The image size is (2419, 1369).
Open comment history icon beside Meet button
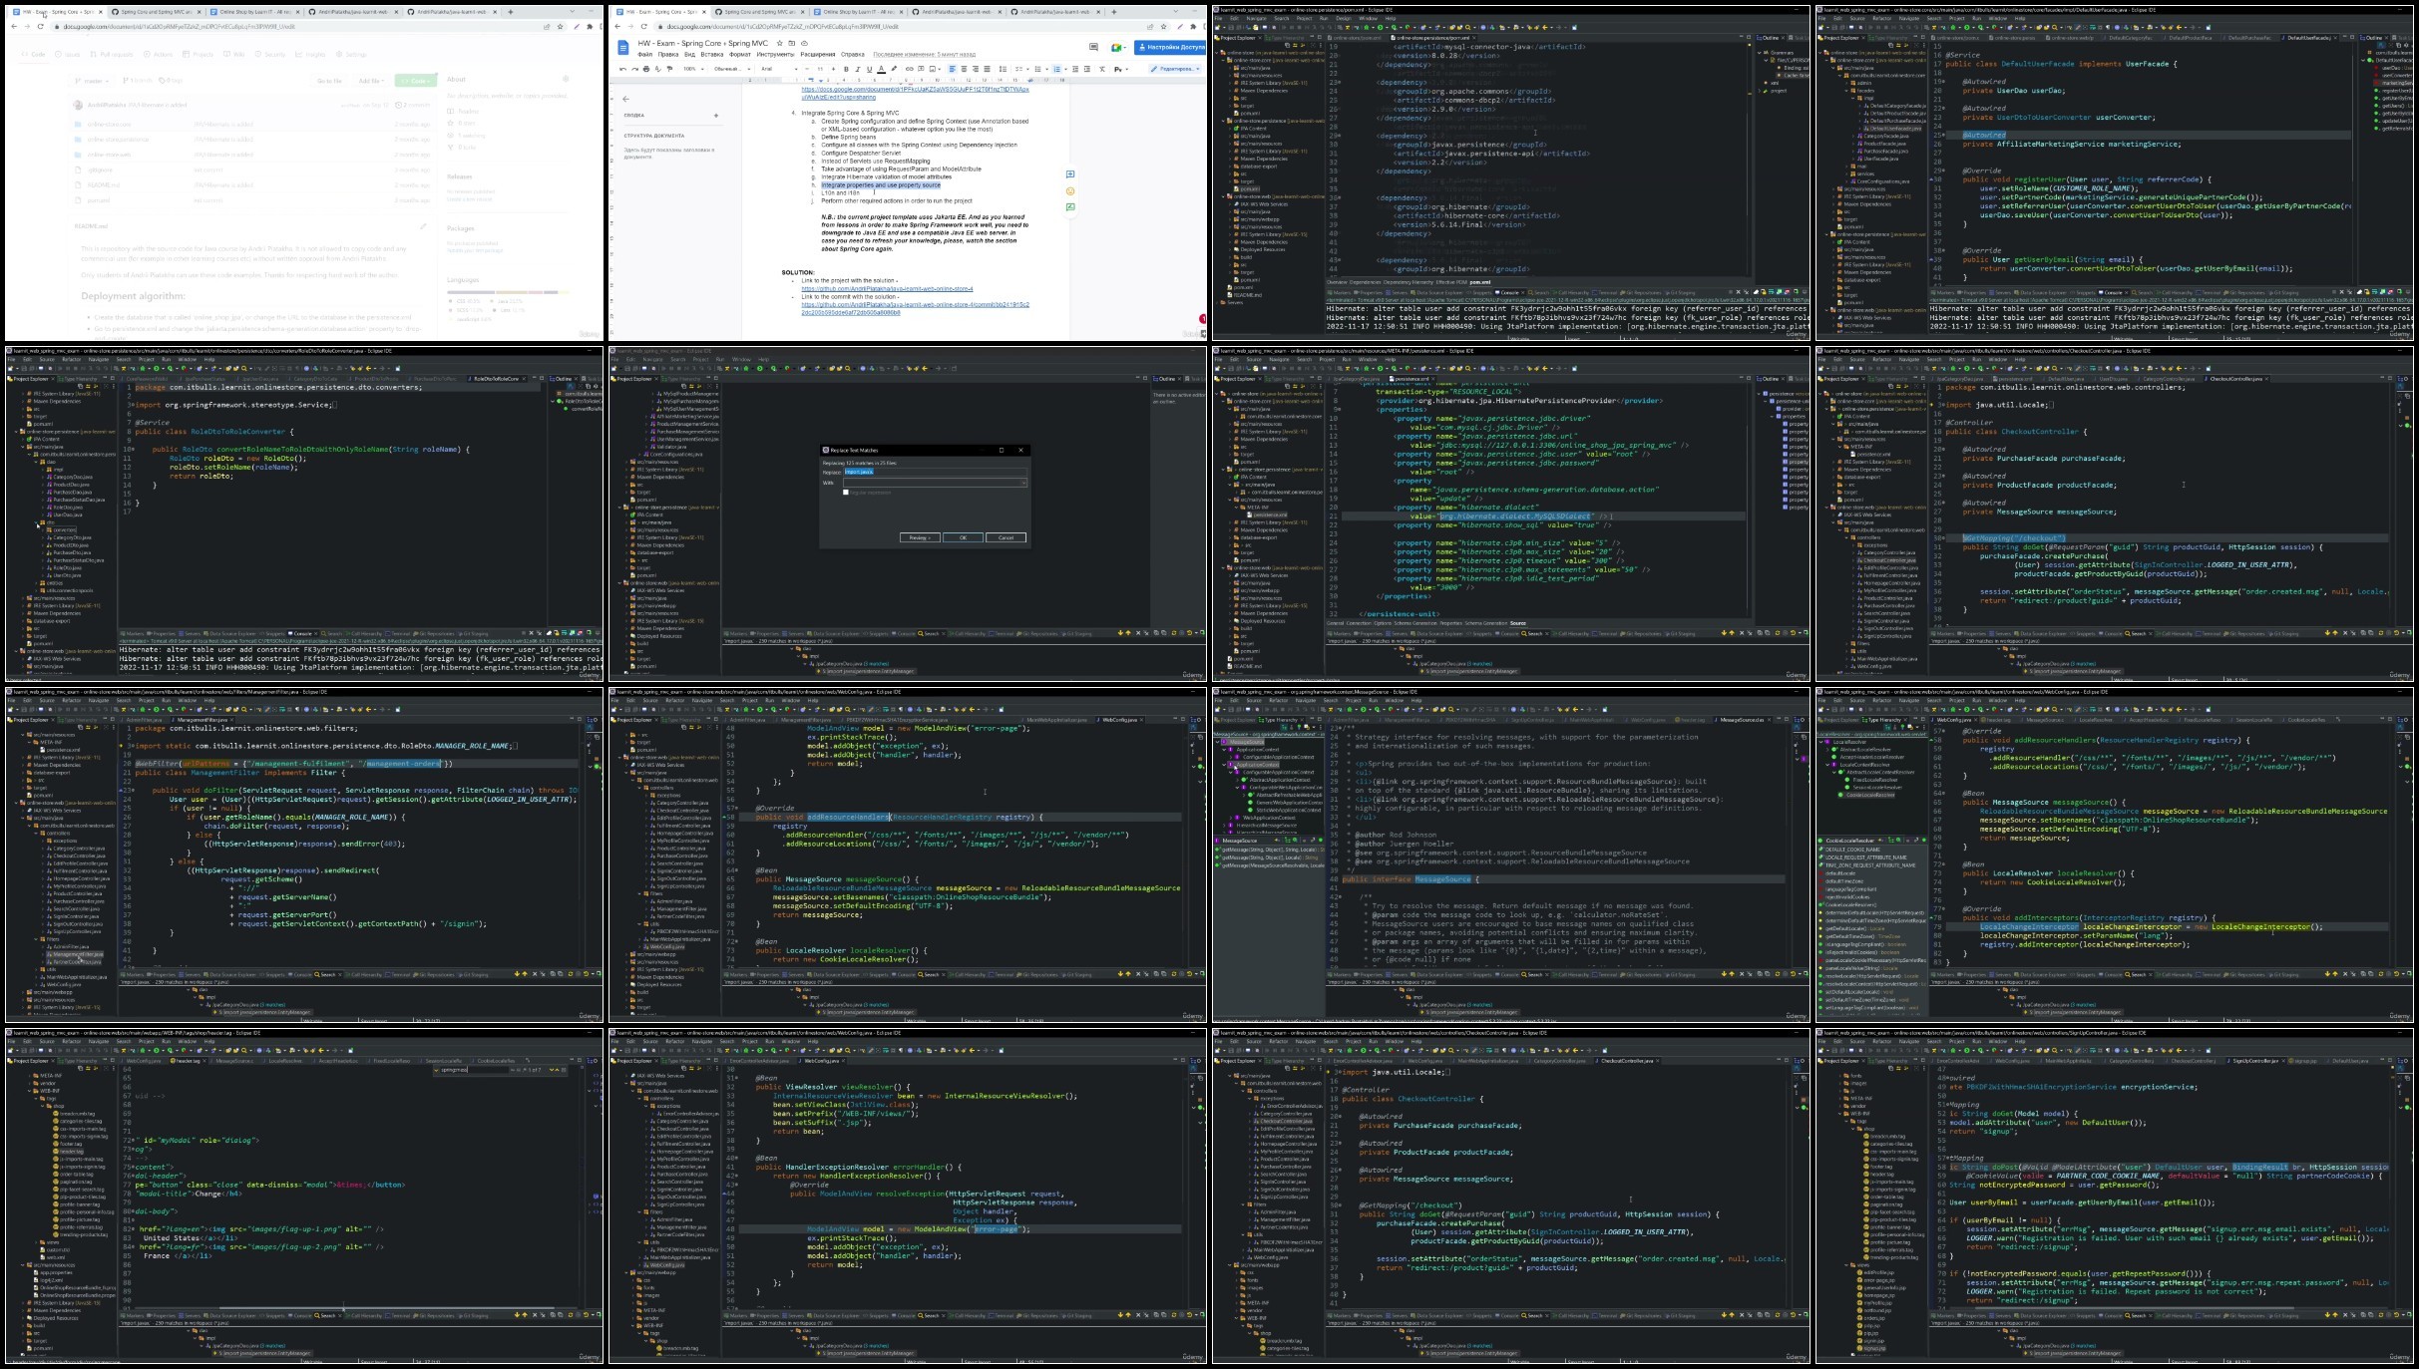(1093, 47)
